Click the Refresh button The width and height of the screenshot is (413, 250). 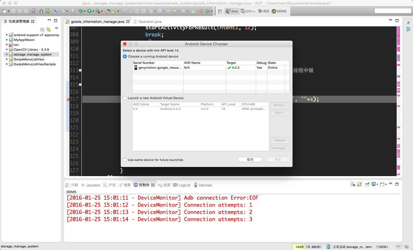[x=280, y=140]
